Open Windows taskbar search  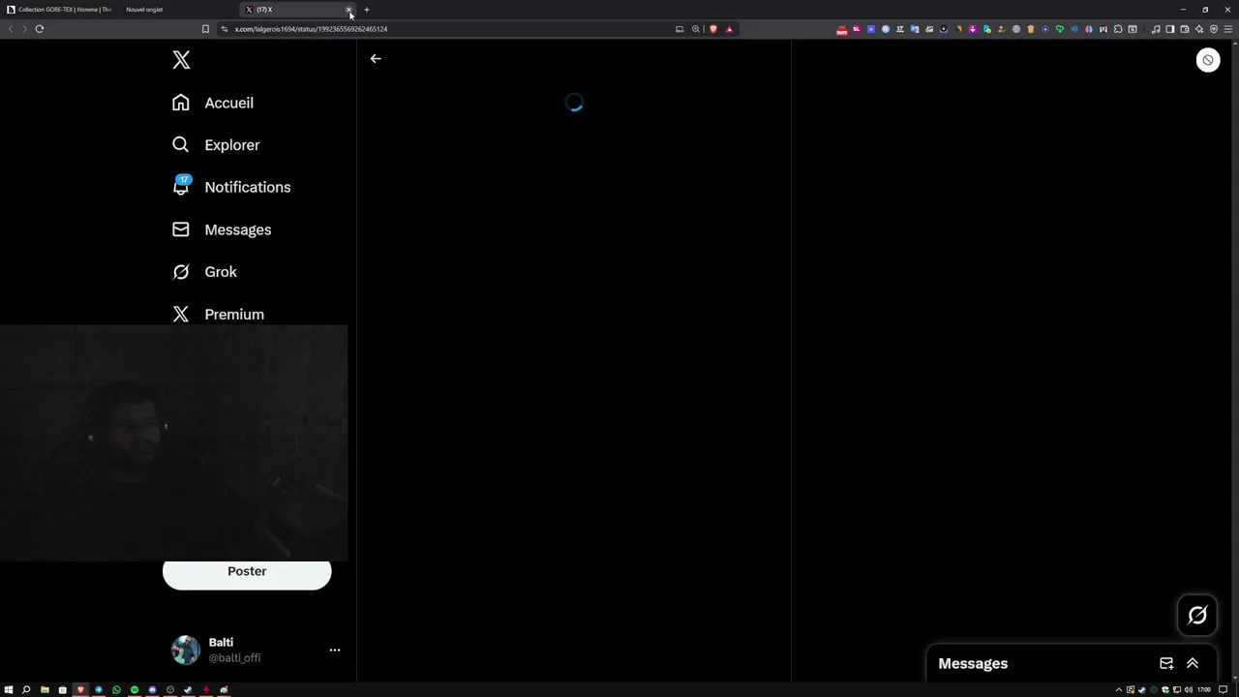pyautogui.click(x=26, y=689)
